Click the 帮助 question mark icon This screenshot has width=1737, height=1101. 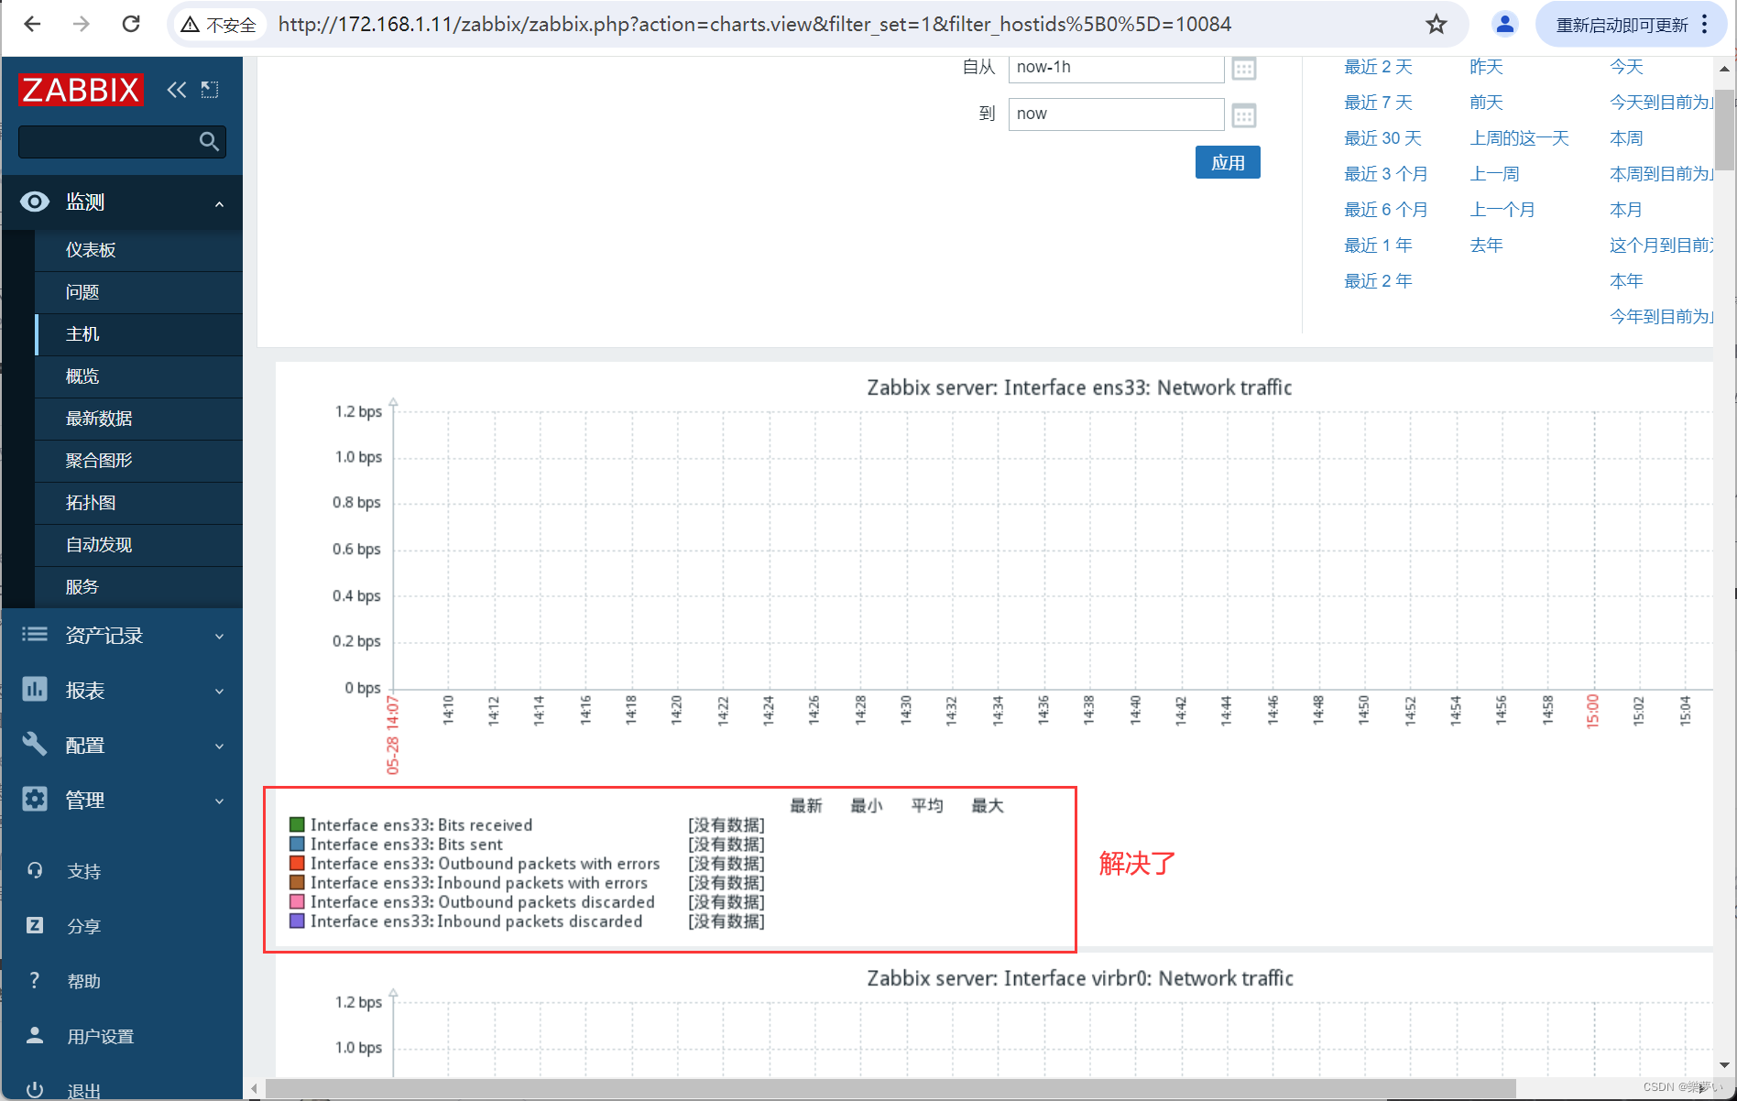[x=34, y=980]
